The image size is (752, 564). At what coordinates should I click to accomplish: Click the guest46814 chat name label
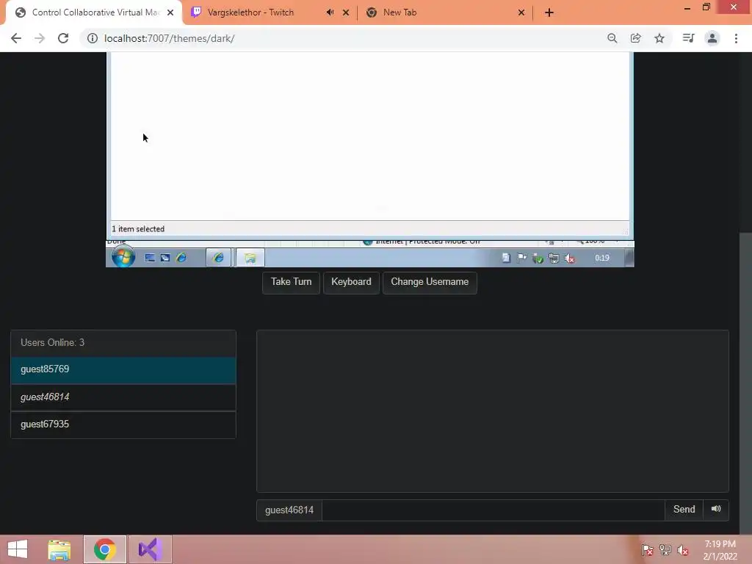pos(289,510)
